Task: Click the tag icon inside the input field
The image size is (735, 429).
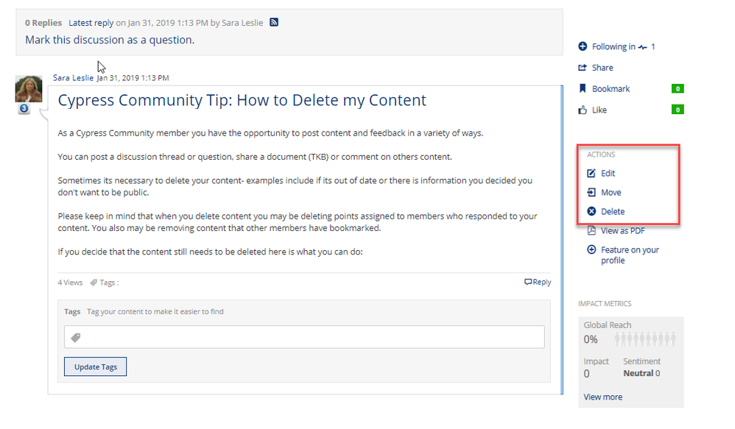Action: [75, 337]
